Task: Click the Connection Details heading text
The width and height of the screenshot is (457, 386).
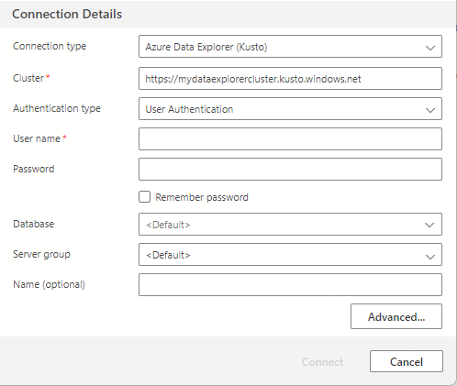Action: [67, 14]
